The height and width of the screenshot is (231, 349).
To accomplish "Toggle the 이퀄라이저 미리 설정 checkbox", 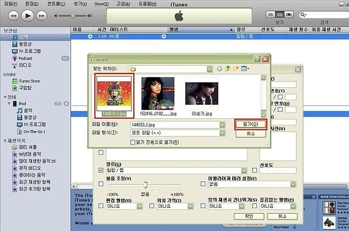I will 203,184.
